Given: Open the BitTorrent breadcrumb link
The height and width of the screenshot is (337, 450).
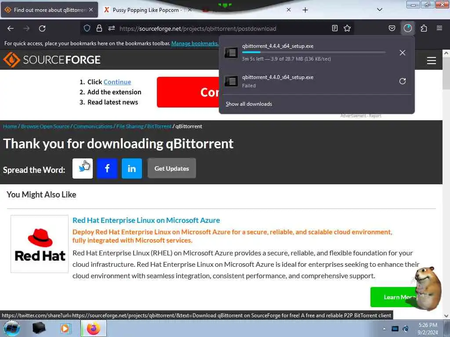Looking at the screenshot, I should pos(159,126).
